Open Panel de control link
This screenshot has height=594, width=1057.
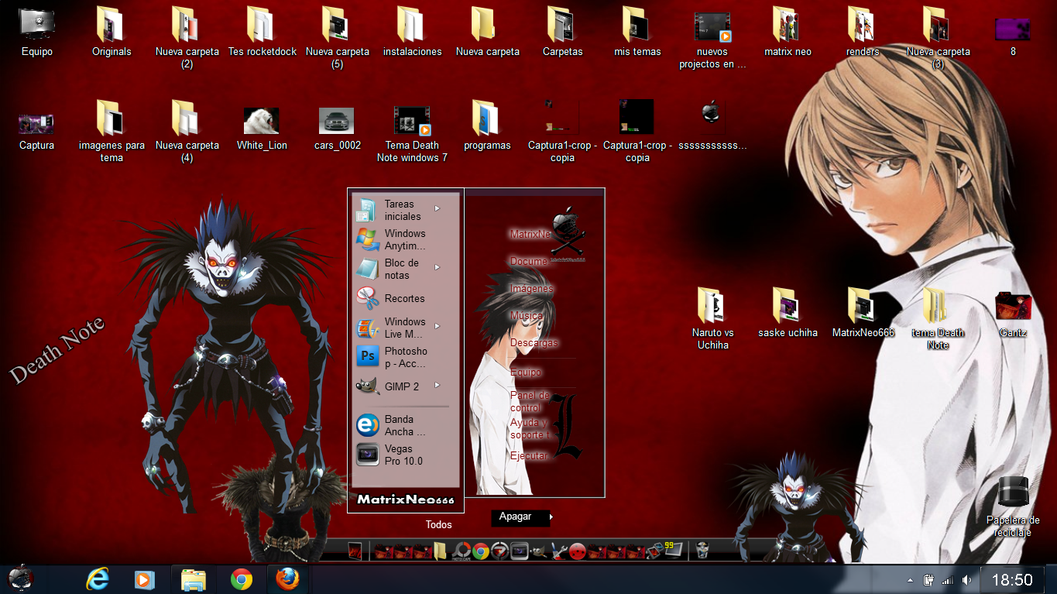pyautogui.click(x=530, y=401)
